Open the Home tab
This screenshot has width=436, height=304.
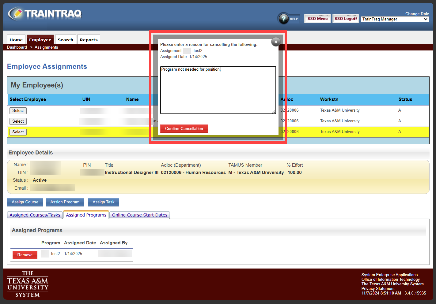tap(16, 40)
